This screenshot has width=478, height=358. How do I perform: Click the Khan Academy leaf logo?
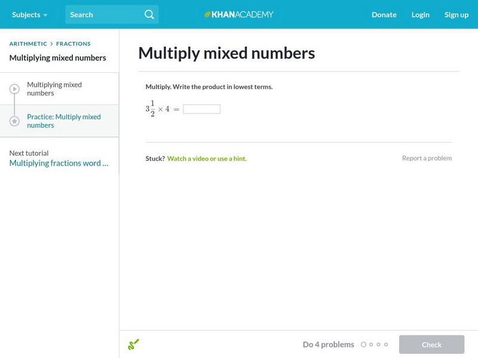208,14
